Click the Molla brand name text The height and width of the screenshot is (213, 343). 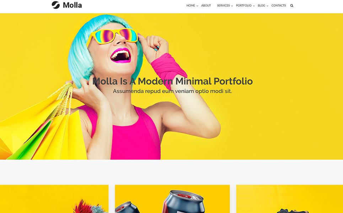coord(73,5)
